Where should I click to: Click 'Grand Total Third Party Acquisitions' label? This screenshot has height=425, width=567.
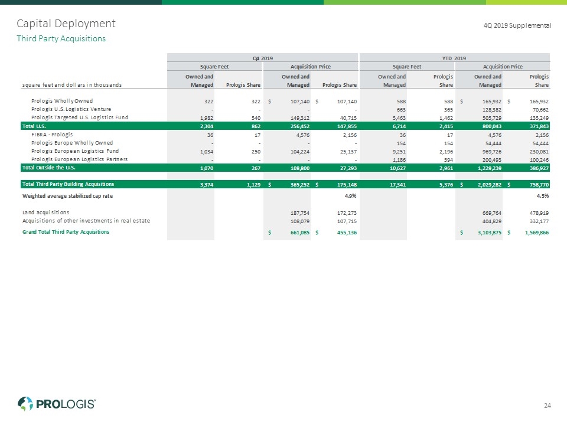click(x=66, y=232)
